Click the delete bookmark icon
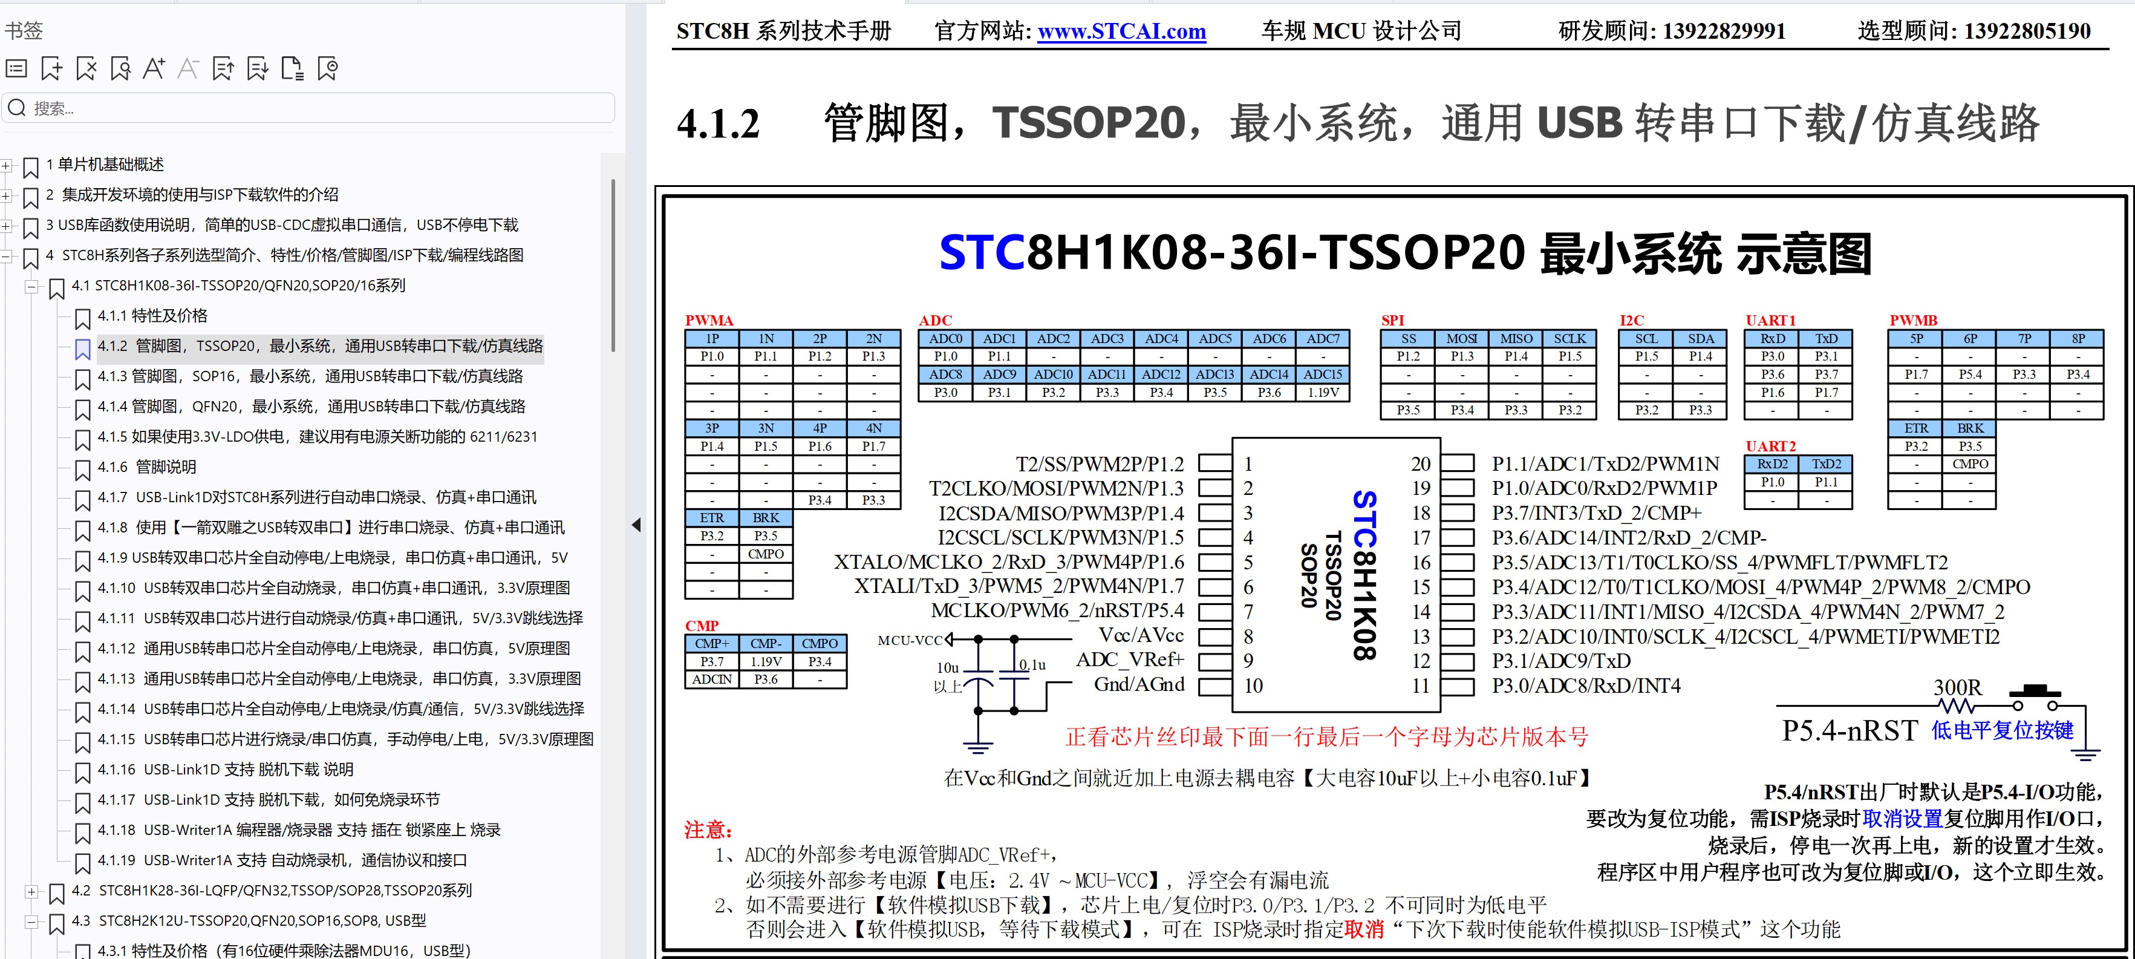This screenshot has height=959, width=2135. [86, 69]
